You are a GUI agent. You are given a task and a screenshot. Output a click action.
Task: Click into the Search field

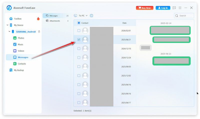pyautogui.click(x=185, y=16)
